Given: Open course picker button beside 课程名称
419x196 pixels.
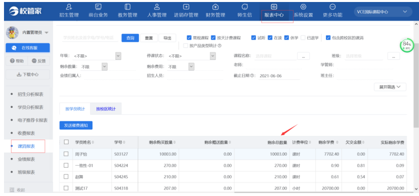Looking at the screenshot, I should (303, 56).
